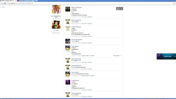
Task: Open the 'ArTiiC Ender' notification popup
Action: pos(166,56)
